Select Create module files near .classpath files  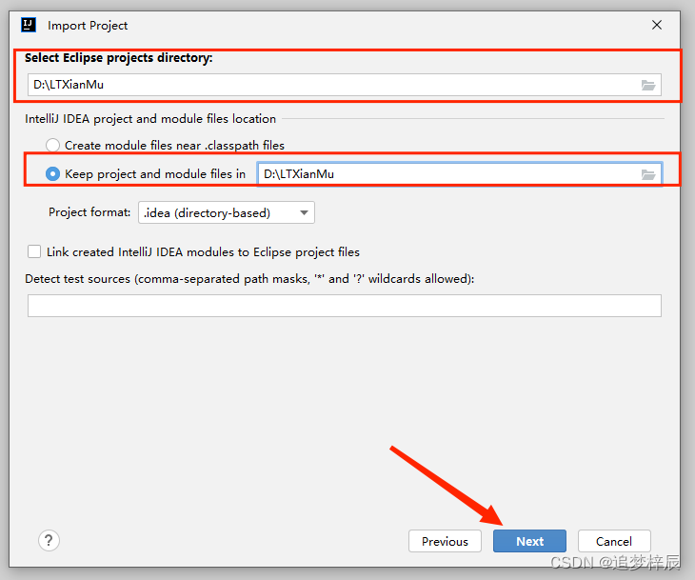tap(52, 145)
